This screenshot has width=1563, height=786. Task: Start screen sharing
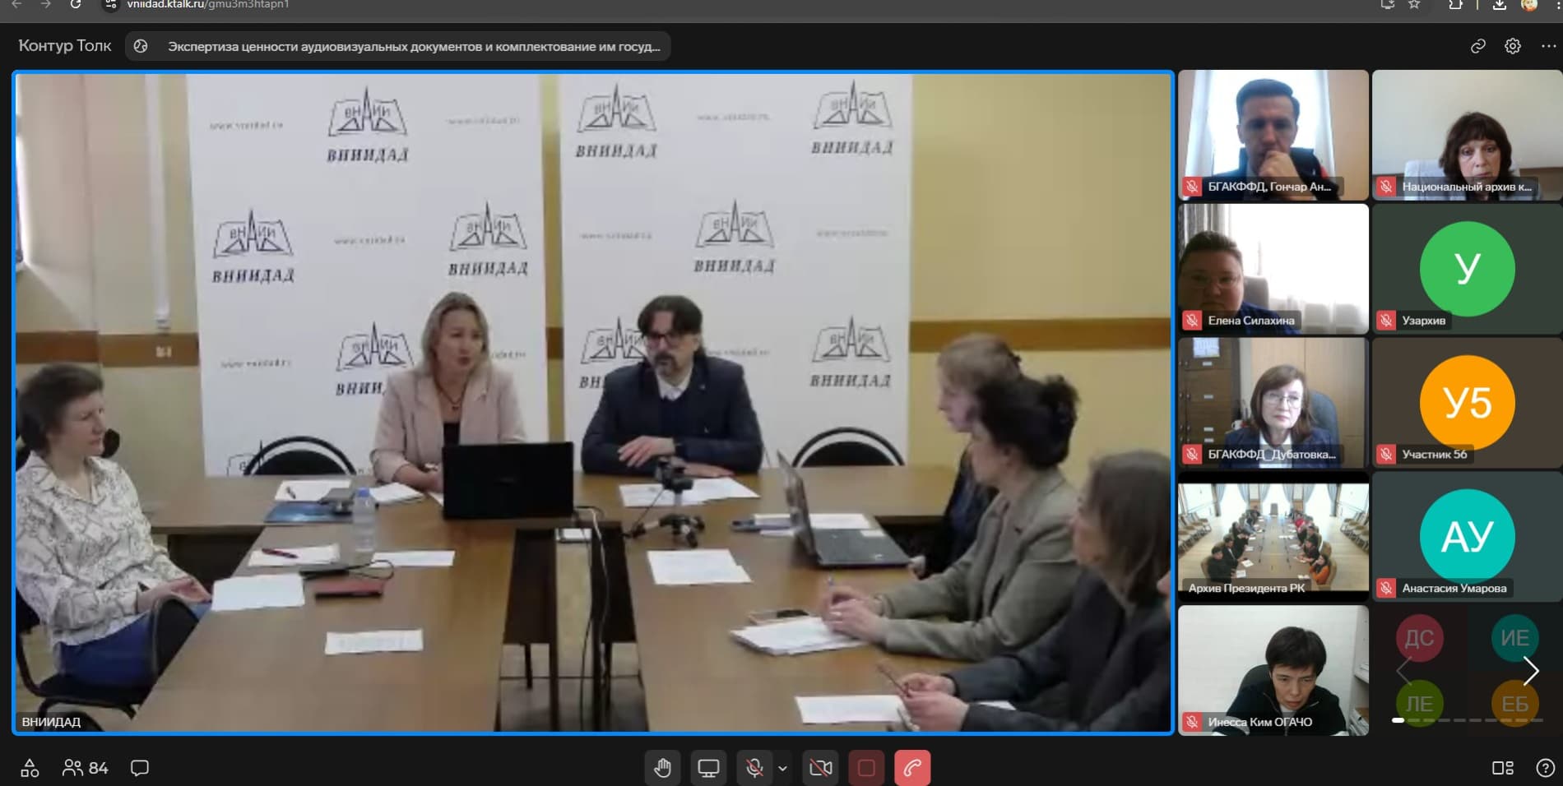(x=708, y=768)
